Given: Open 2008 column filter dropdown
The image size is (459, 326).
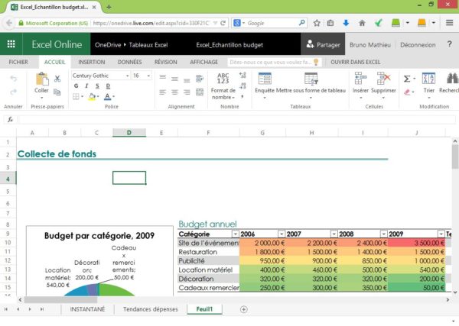Looking at the screenshot, I should point(383,234).
